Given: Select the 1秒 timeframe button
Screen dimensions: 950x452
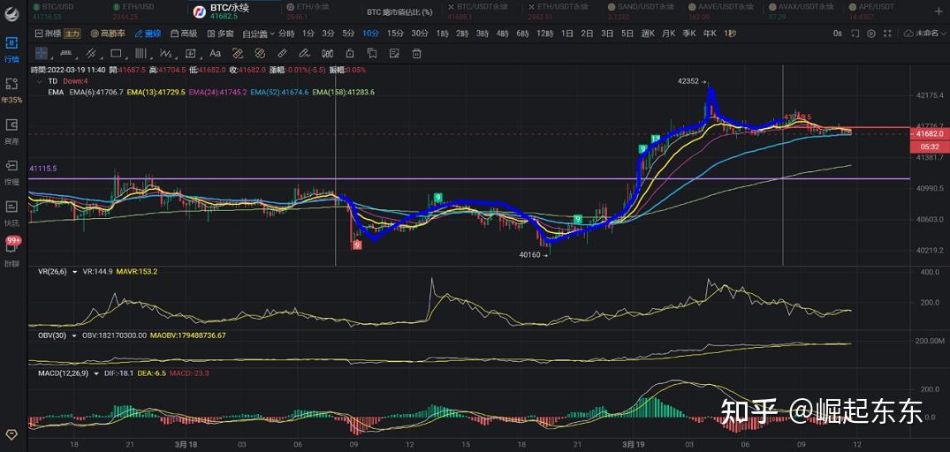Looking at the screenshot, I should [730, 34].
